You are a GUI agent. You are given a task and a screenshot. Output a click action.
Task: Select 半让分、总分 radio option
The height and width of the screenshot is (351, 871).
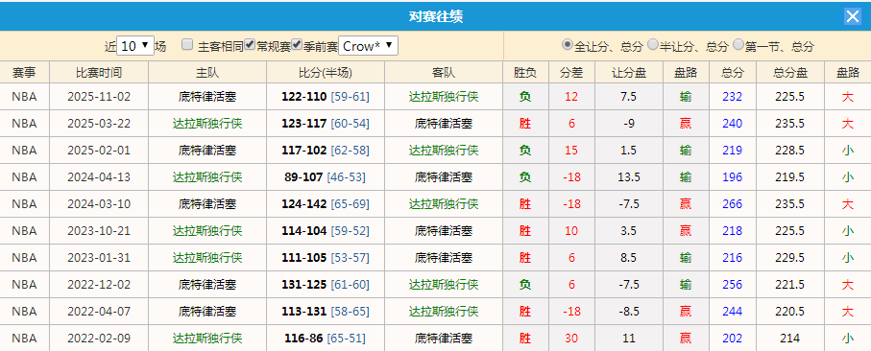tap(653, 45)
